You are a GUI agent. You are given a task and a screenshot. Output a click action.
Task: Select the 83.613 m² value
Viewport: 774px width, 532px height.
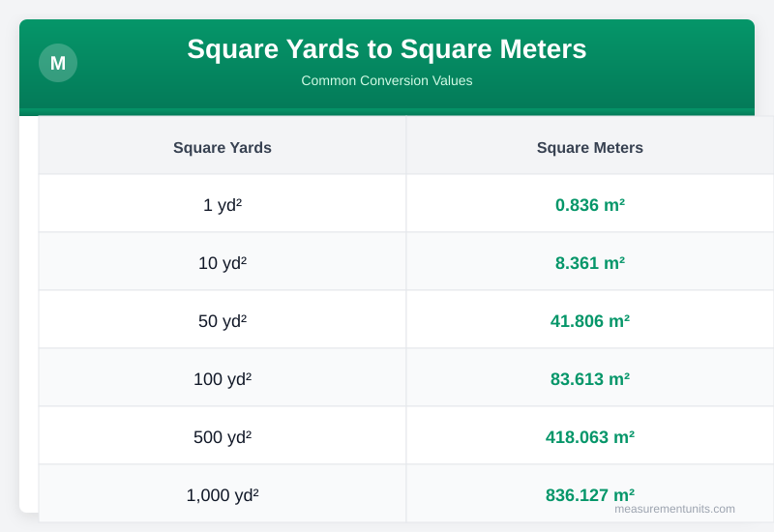pyautogui.click(x=590, y=379)
